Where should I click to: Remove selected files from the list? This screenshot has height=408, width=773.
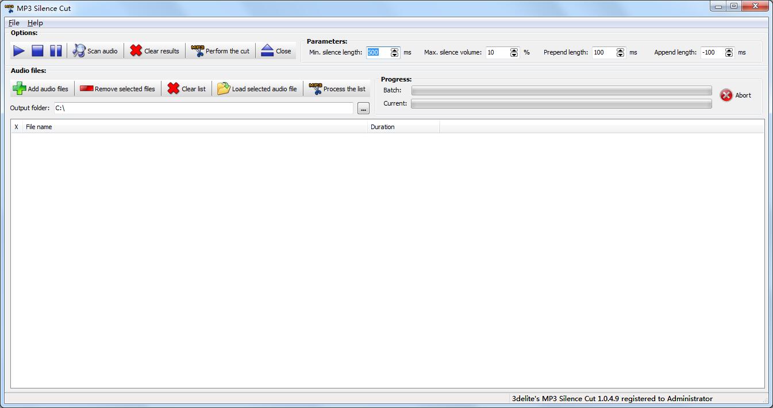pos(118,89)
